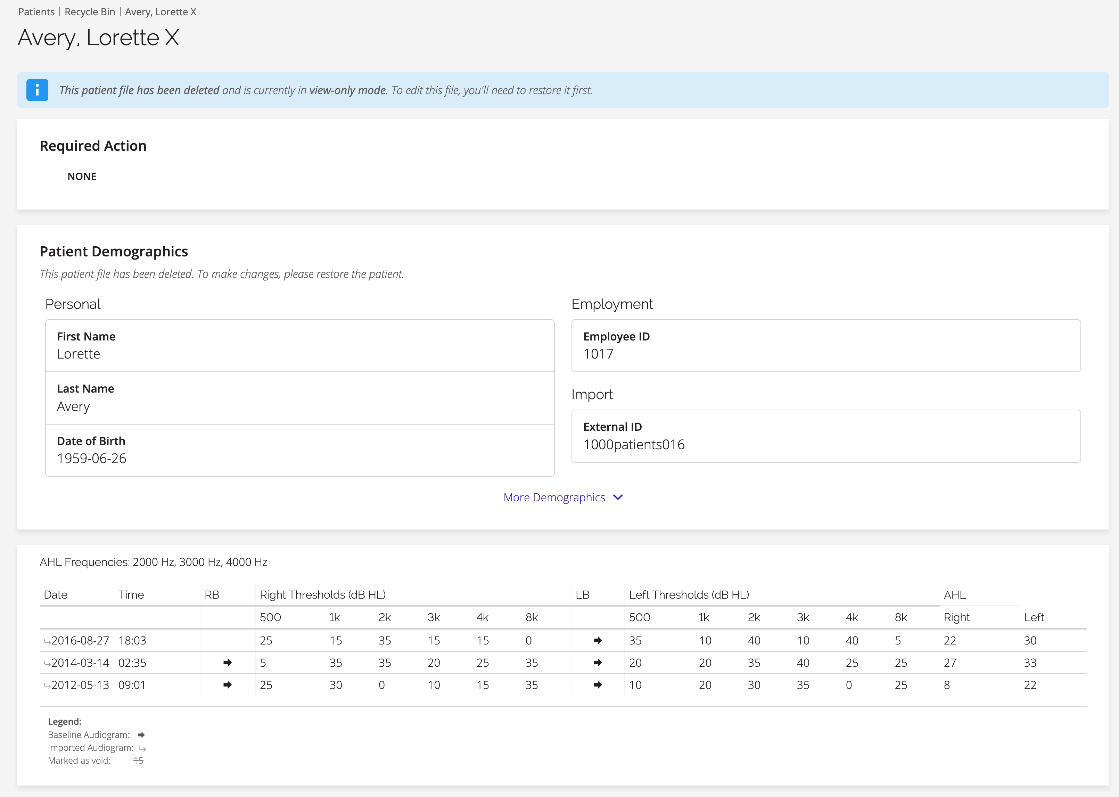
Task: Click the Employee ID value 1017
Action: pyautogui.click(x=598, y=354)
